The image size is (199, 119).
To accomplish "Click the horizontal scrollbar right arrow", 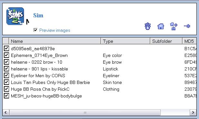I will coord(193,113).
